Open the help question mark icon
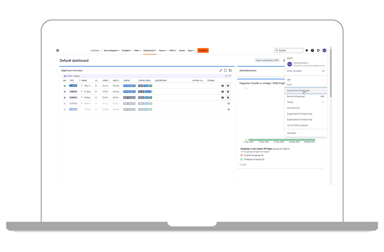The image size is (384, 252). click(x=312, y=50)
